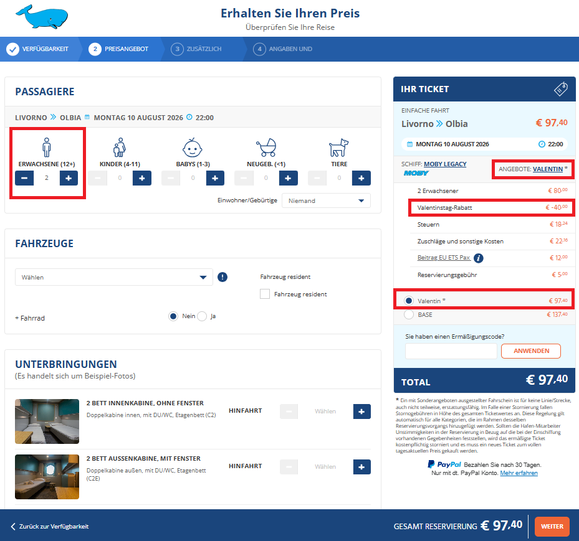Decrease adult passengers with minus button

coord(25,178)
